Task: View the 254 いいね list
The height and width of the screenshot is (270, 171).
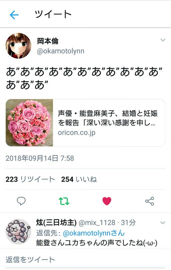Action: point(79,179)
